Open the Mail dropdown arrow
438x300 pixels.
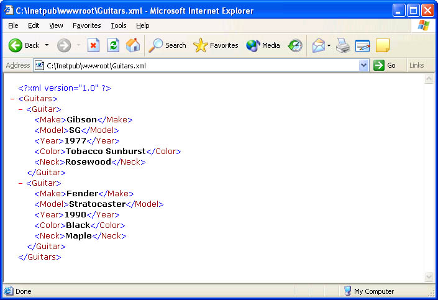[x=329, y=45]
